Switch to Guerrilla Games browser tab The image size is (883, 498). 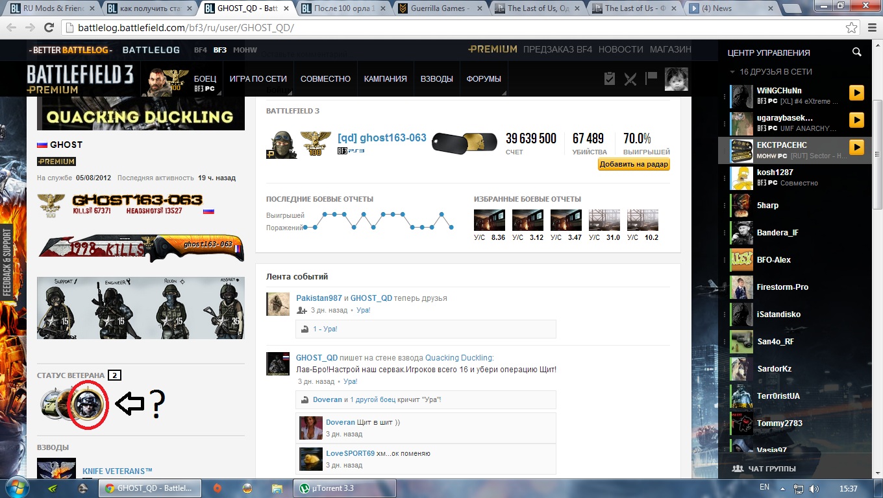441,8
